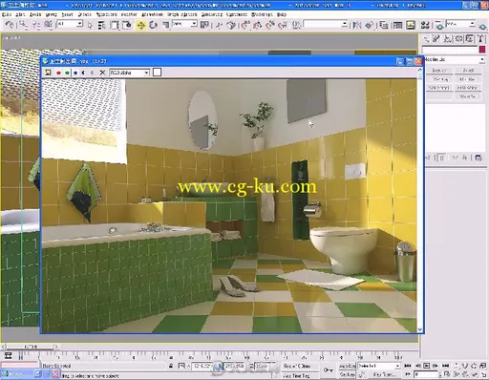Select the Bind to Space Warp tool
This screenshot has width=489, height=380.
(x=49, y=25)
